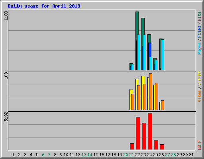
Task: Select day 26 on the date axis
Action: pyautogui.click(x=161, y=155)
